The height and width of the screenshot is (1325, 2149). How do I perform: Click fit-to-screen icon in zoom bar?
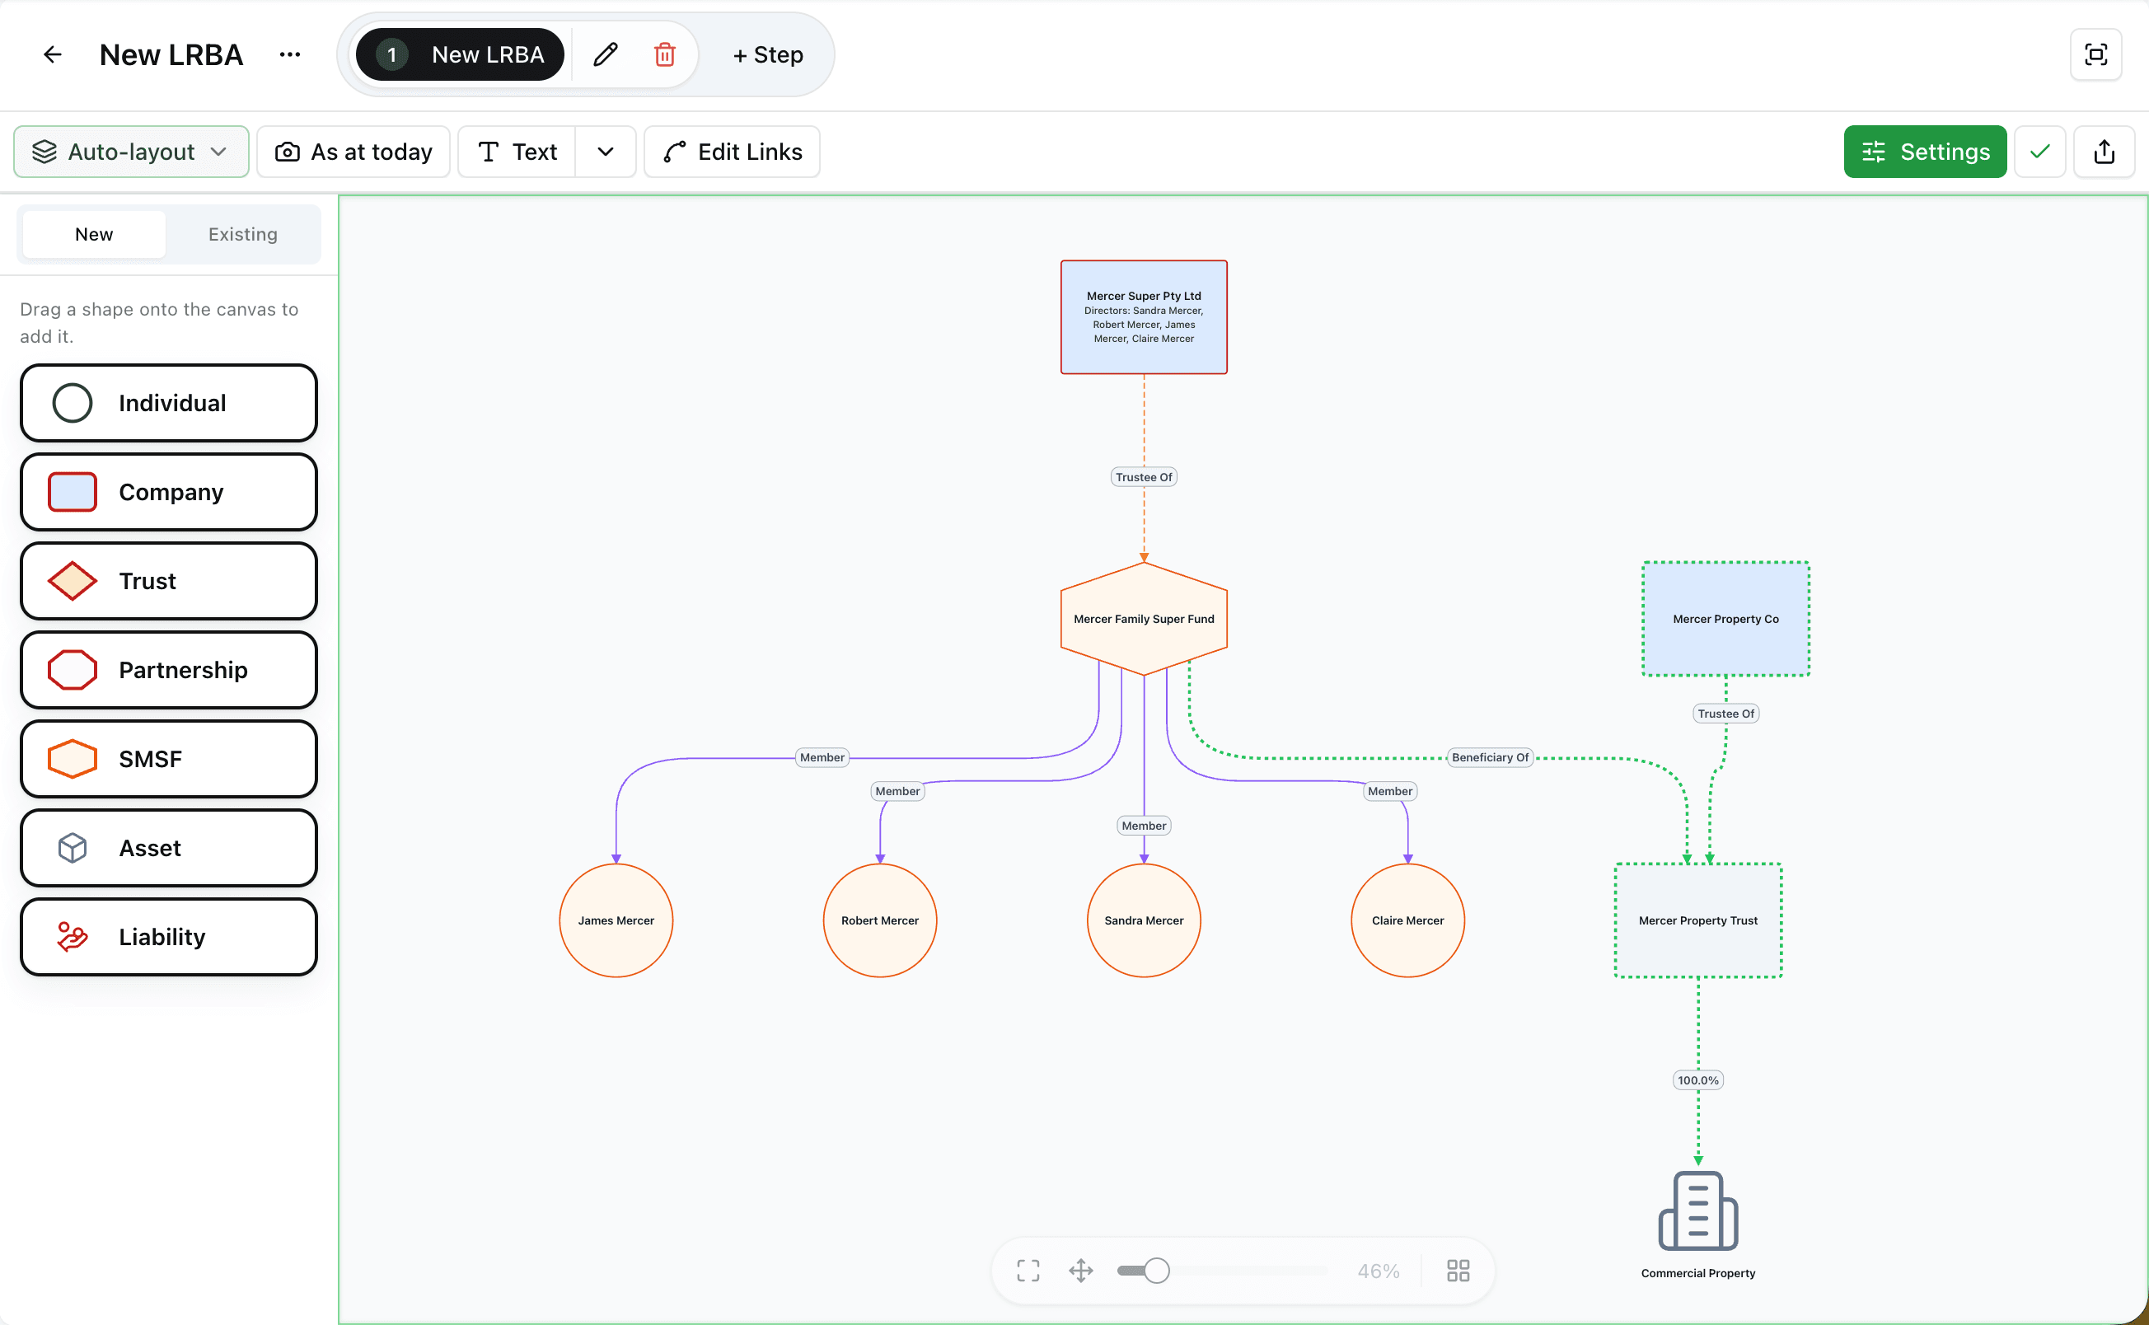[x=1028, y=1271]
